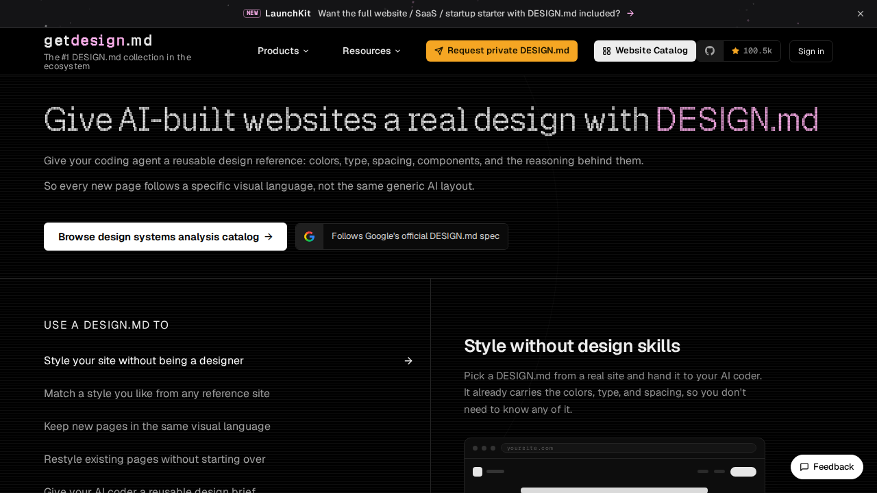This screenshot has width=877, height=493.
Task: Expand the Resources dropdown menu
Action: tap(371, 51)
